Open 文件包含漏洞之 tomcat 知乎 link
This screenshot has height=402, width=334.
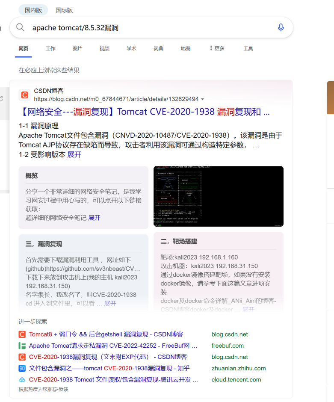109,368
